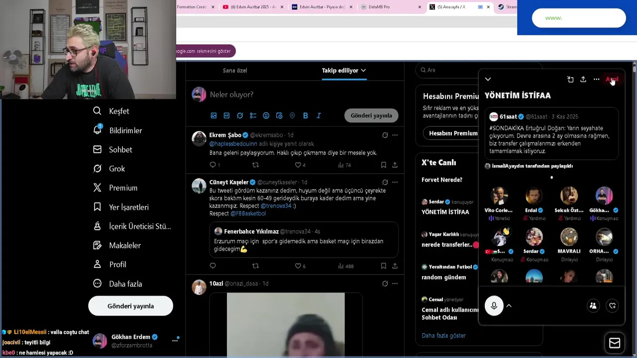The image size is (637, 358).
Task: Open Keşfet in the X sidebar
Action: (111, 111)
